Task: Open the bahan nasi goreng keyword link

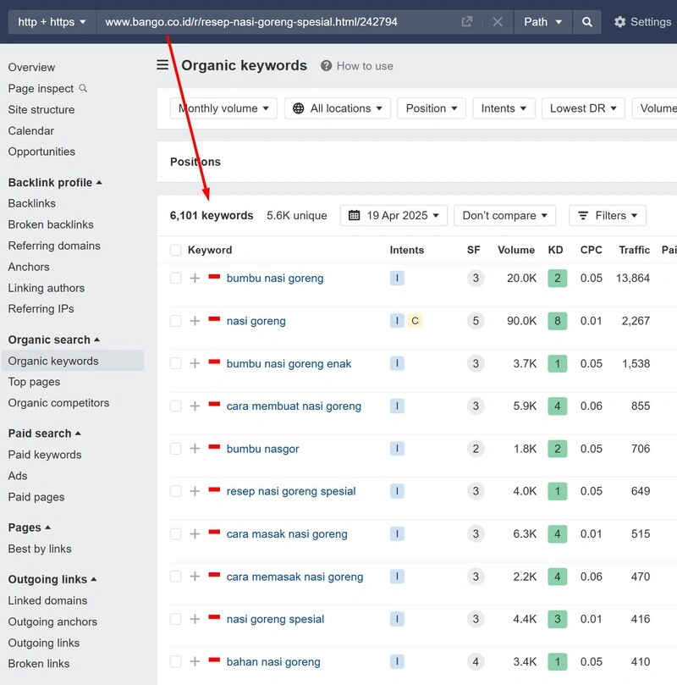Action: pyautogui.click(x=273, y=662)
